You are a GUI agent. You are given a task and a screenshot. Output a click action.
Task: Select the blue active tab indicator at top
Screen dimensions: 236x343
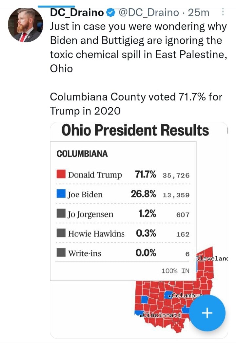pyautogui.click(x=56, y=6)
